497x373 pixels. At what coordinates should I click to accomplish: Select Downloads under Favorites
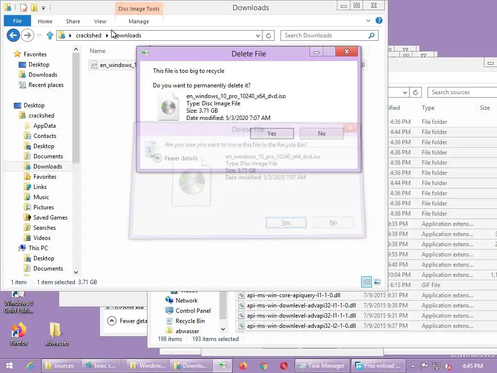pos(39,74)
